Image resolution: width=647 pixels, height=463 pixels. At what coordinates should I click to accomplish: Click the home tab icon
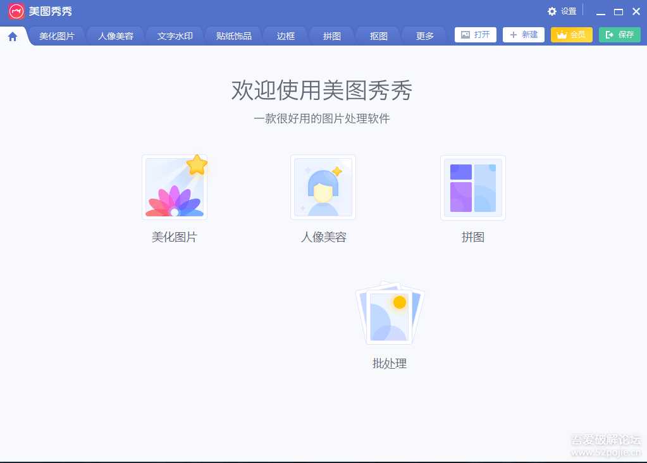(12, 36)
